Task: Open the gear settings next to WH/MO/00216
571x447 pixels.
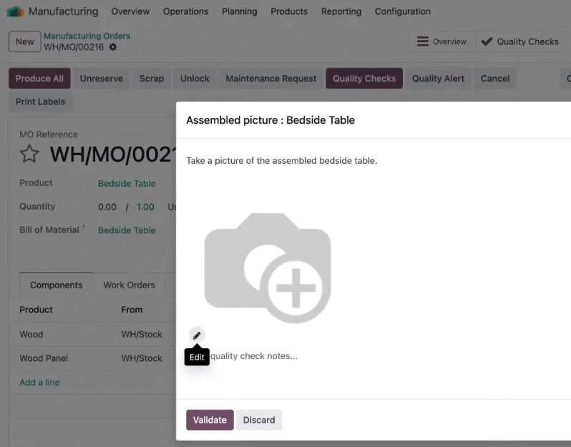Action: point(113,47)
